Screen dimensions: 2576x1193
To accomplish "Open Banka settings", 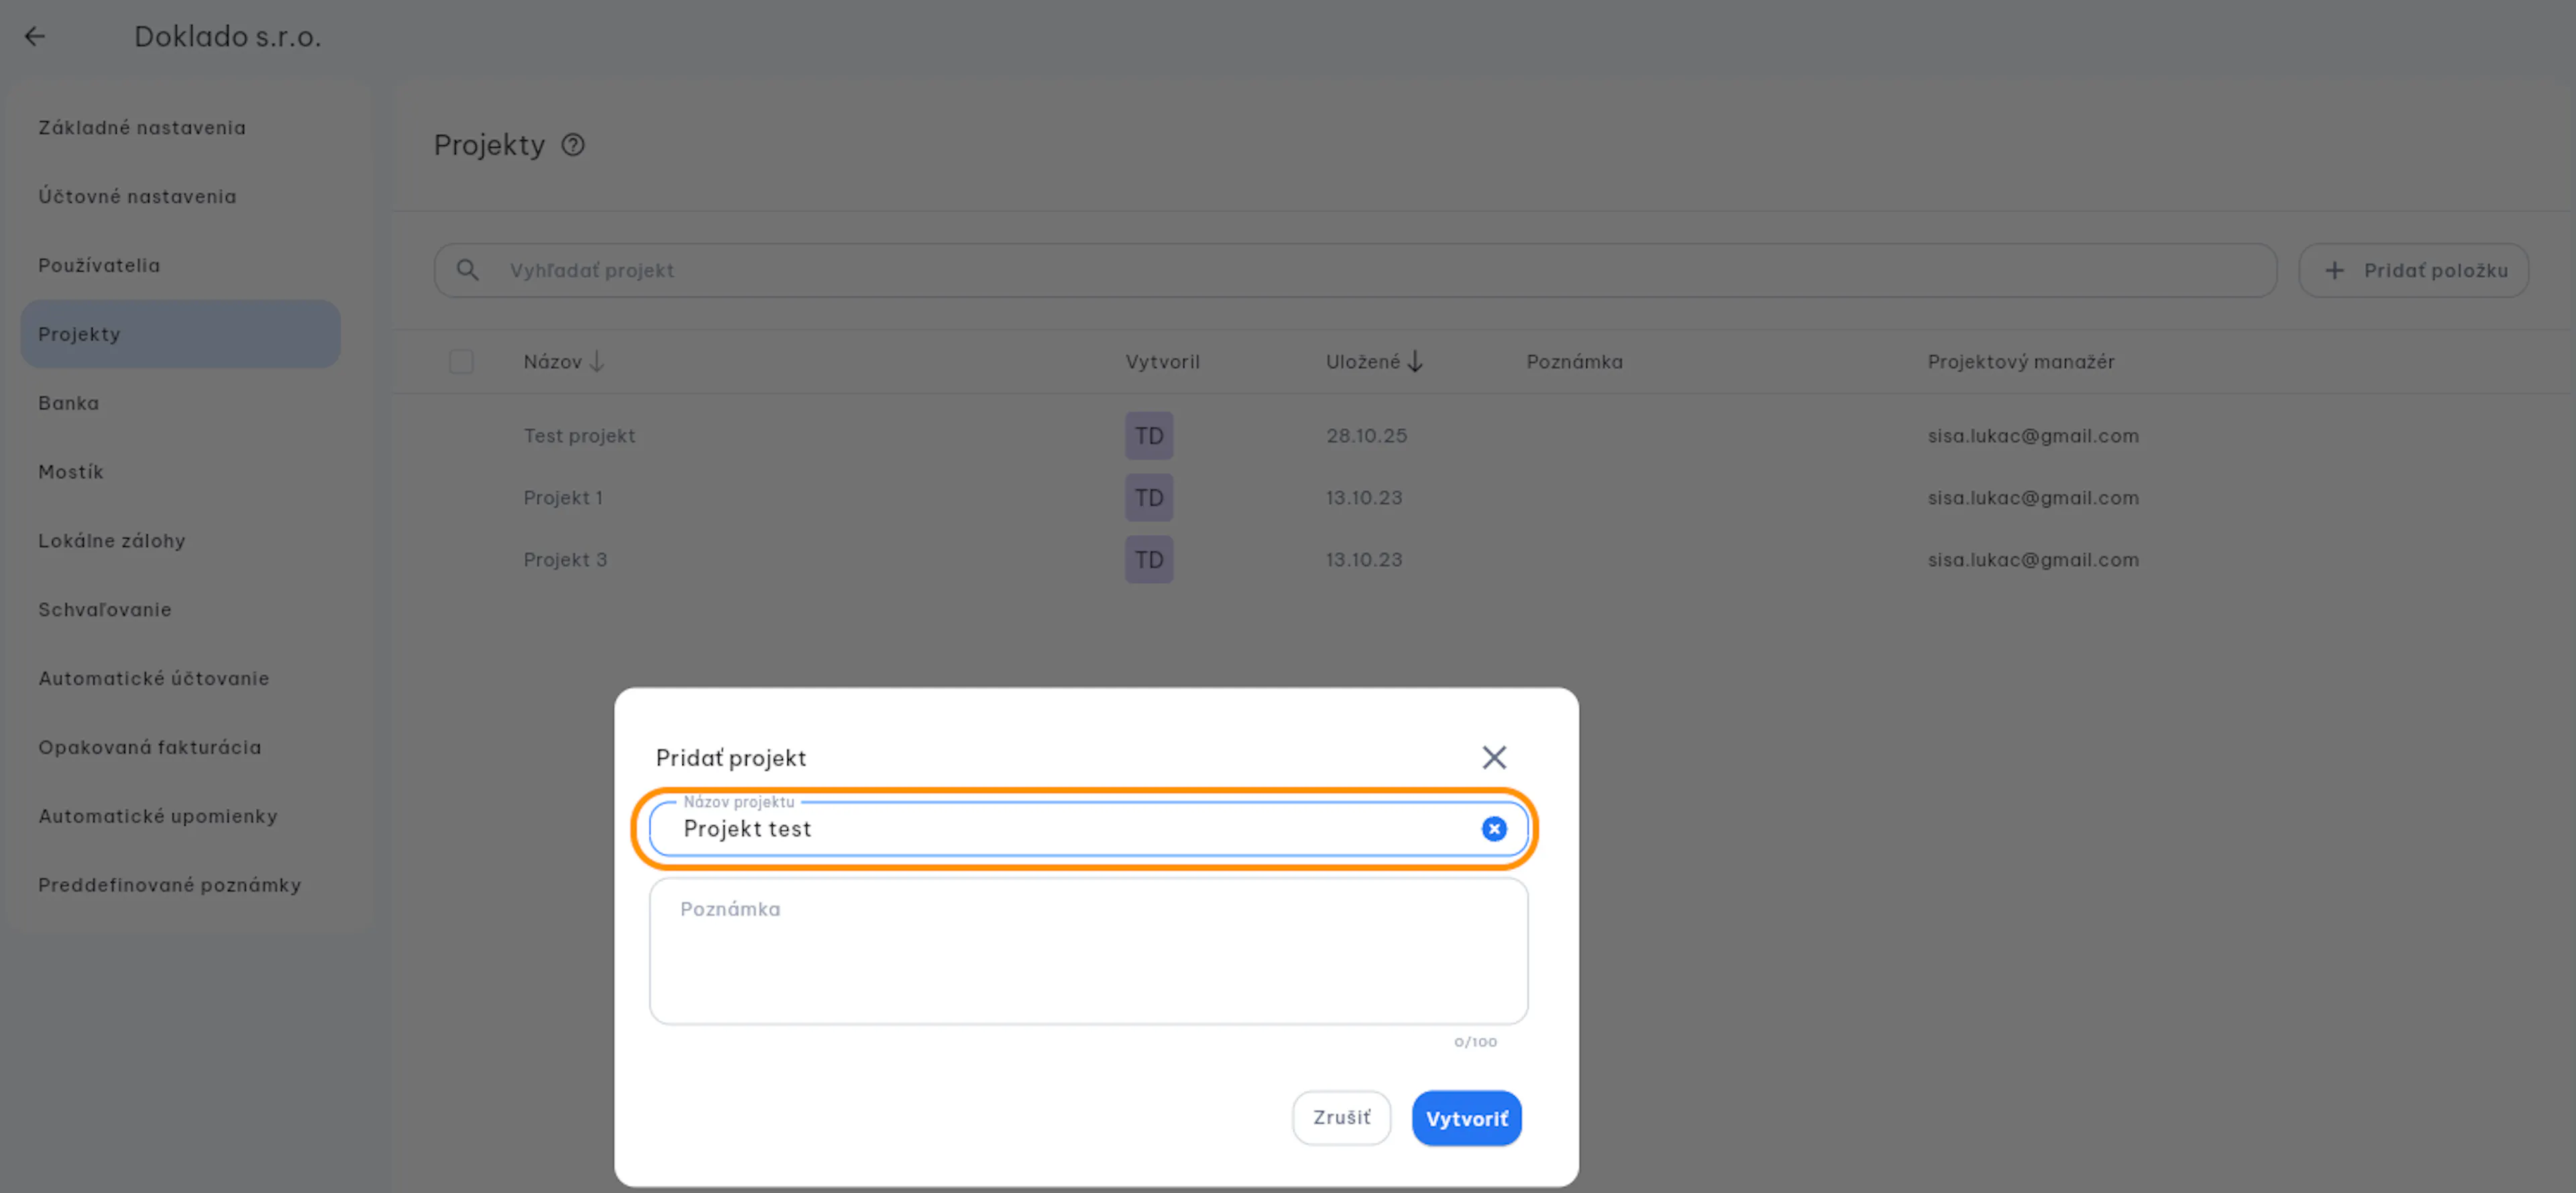I will 180,403.
